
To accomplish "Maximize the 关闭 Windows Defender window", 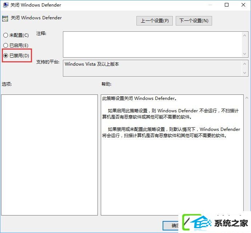I will [227, 5].
